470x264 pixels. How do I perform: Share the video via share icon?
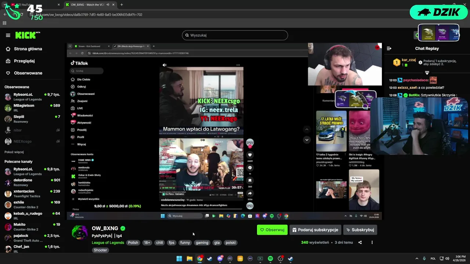click(360, 242)
